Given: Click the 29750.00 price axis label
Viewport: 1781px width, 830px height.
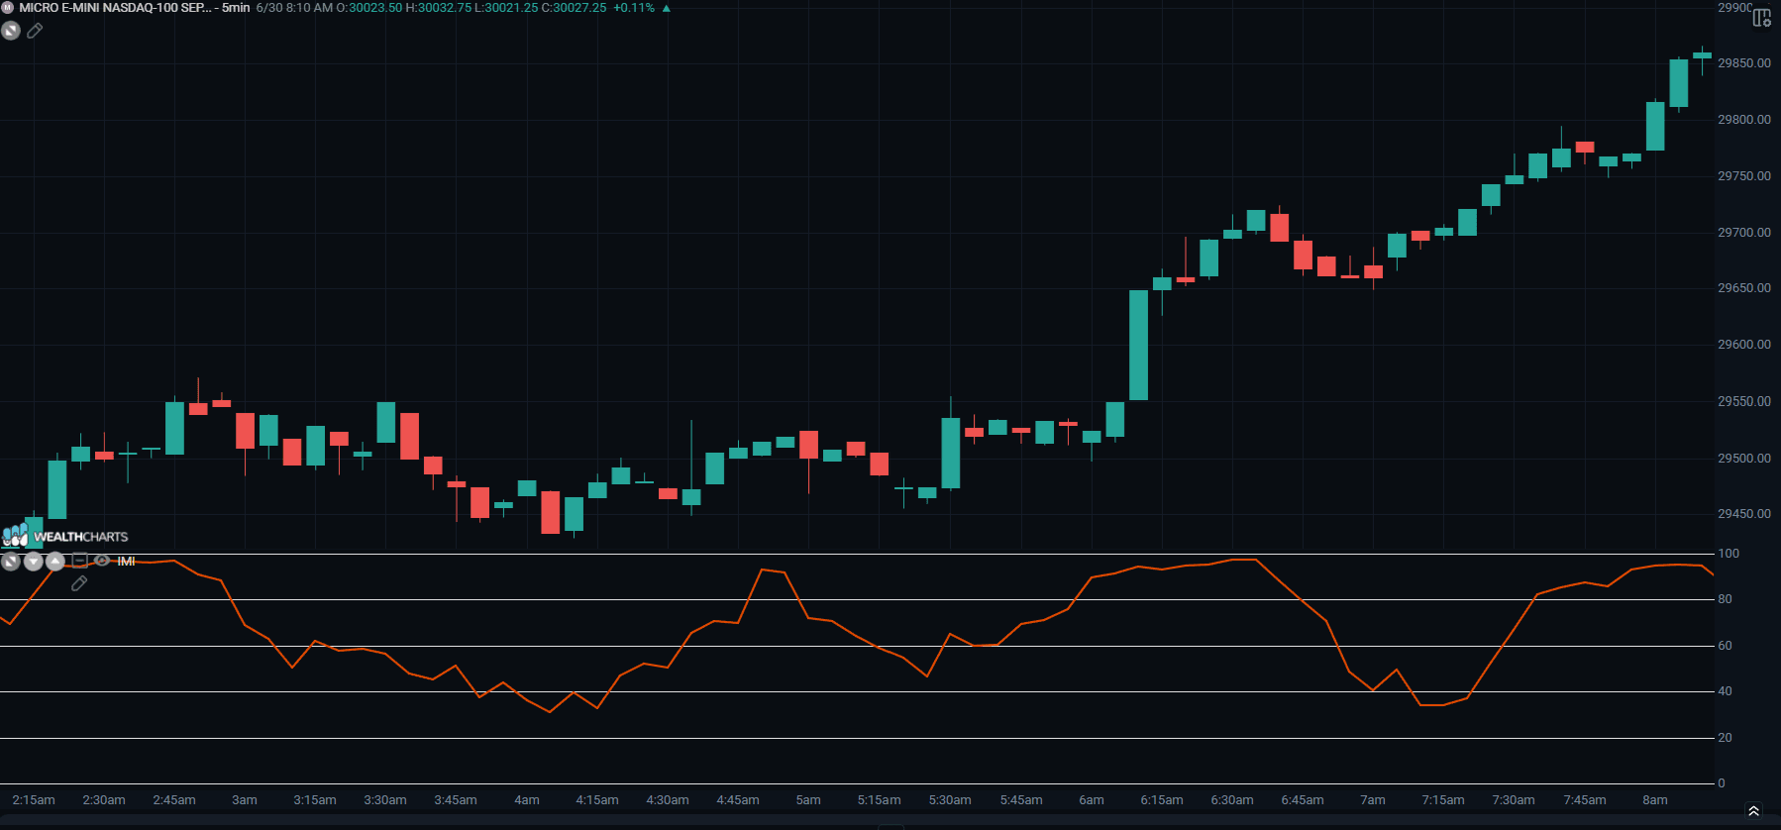Looking at the screenshot, I should click(x=1743, y=176).
